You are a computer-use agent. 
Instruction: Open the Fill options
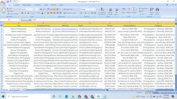[142, 11]
